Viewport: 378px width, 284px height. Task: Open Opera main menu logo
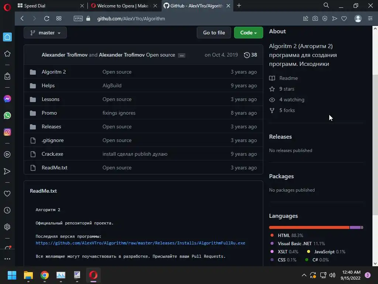click(x=7, y=7)
